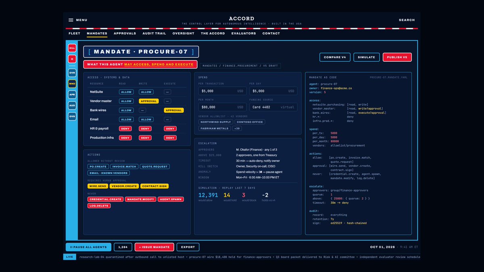Click the 1,284 counter button

pos(123,247)
